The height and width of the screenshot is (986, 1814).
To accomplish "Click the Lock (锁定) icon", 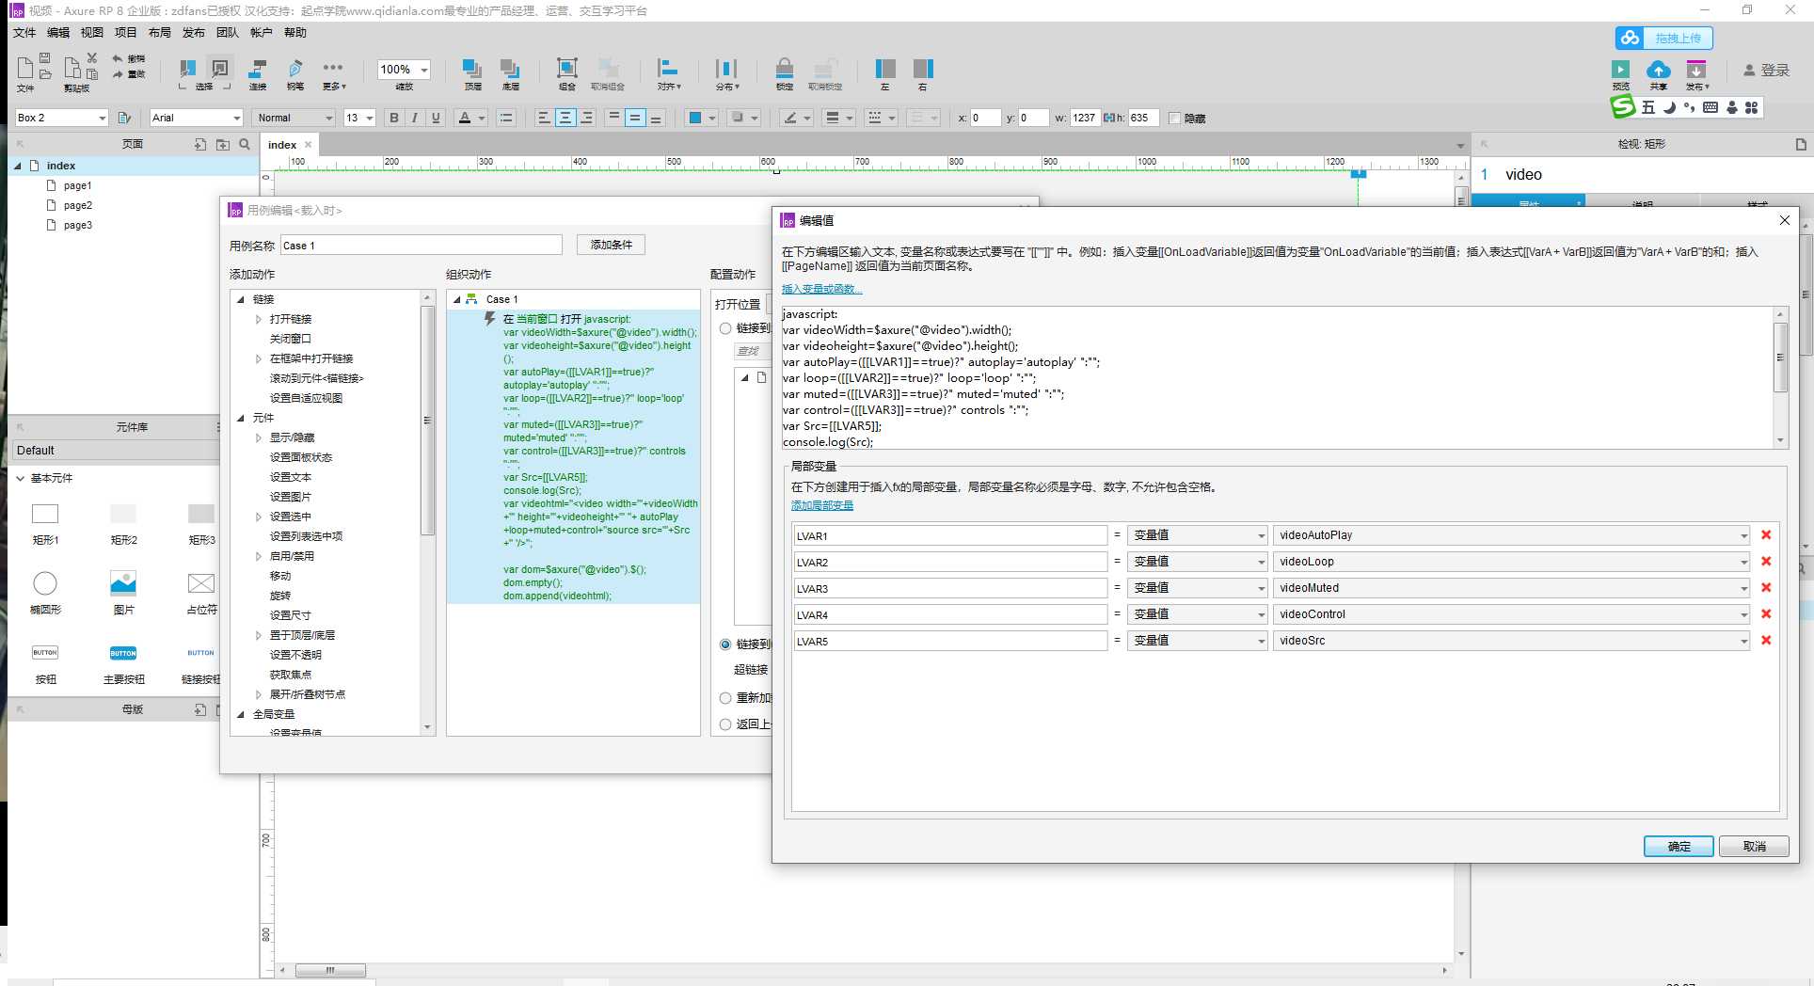I will (784, 69).
